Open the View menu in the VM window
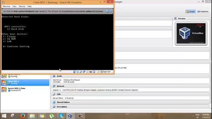 pos(14,6)
